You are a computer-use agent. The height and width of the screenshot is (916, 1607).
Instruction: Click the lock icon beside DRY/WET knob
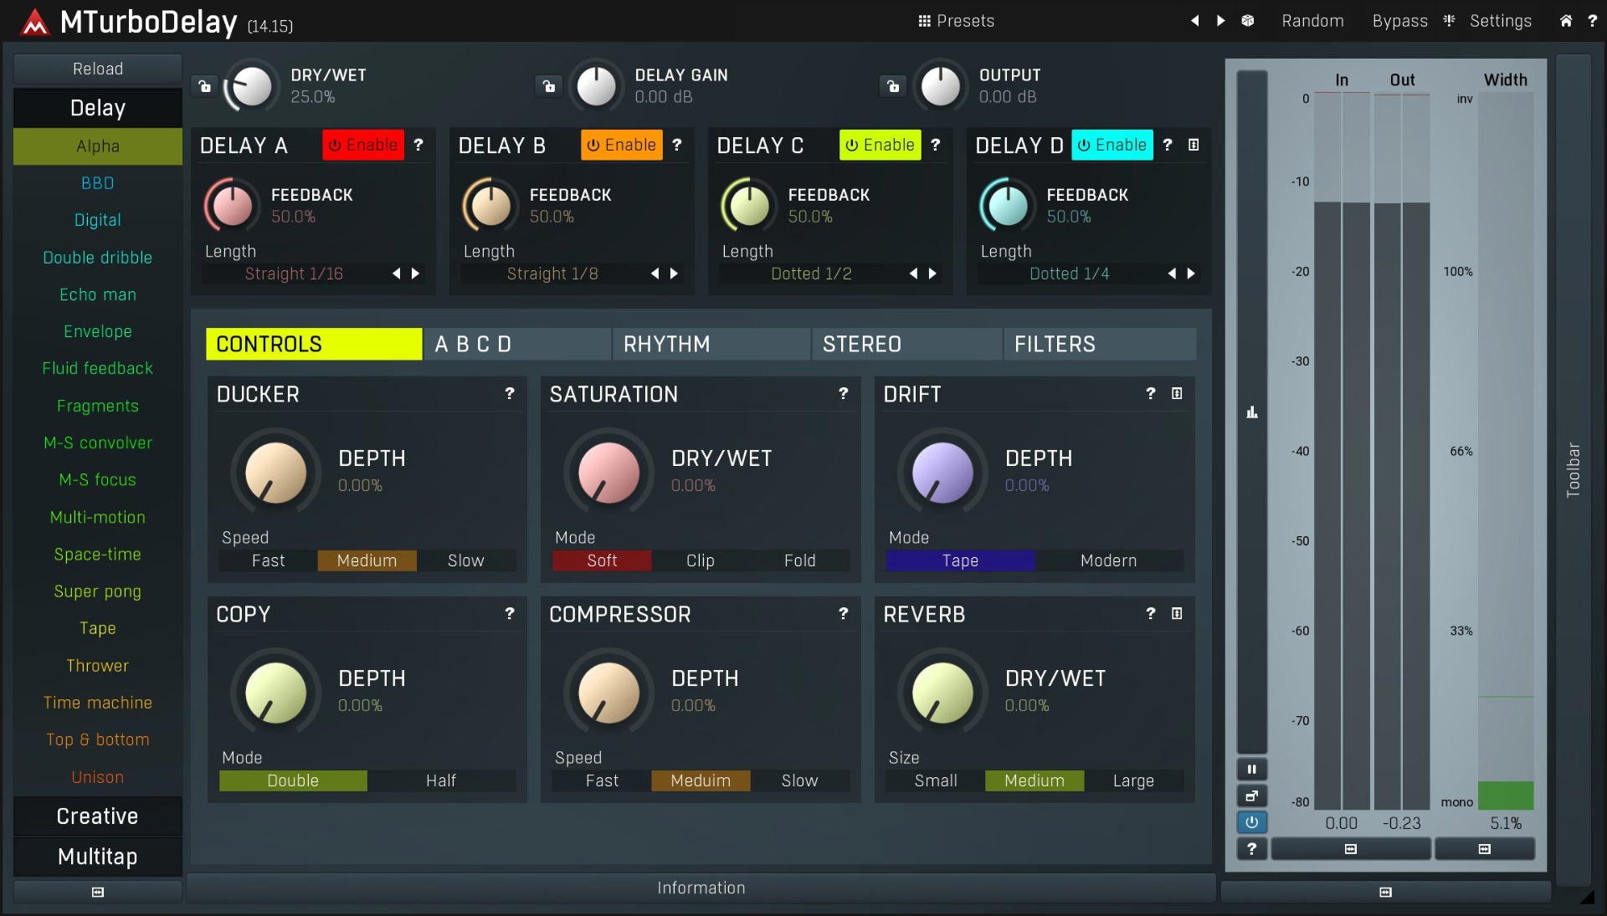[204, 86]
